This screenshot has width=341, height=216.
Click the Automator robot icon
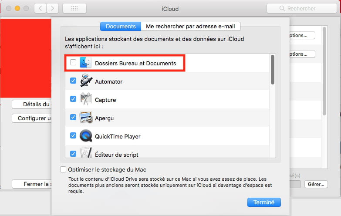tap(86, 81)
